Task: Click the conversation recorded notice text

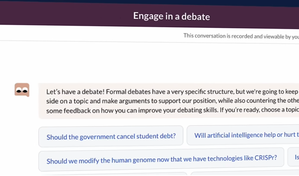Action: click(x=239, y=36)
